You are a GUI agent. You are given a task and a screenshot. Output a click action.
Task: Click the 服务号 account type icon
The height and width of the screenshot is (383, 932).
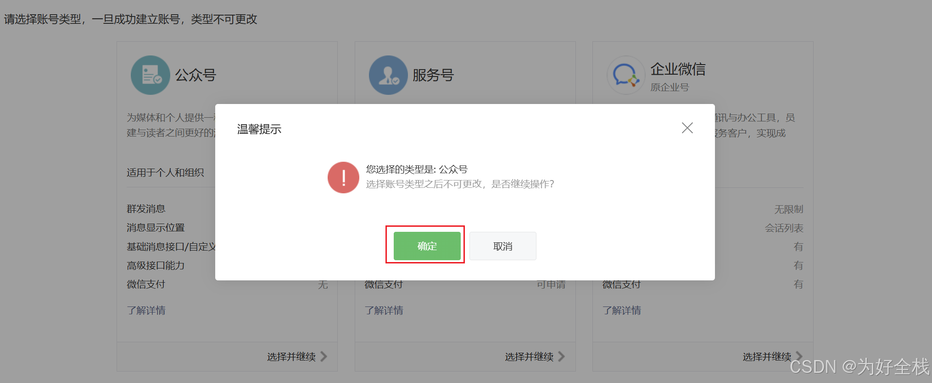point(388,75)
